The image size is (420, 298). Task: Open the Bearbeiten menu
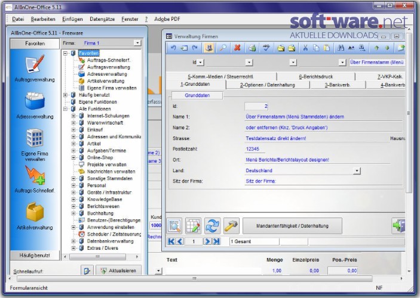(x=43, y=19)
